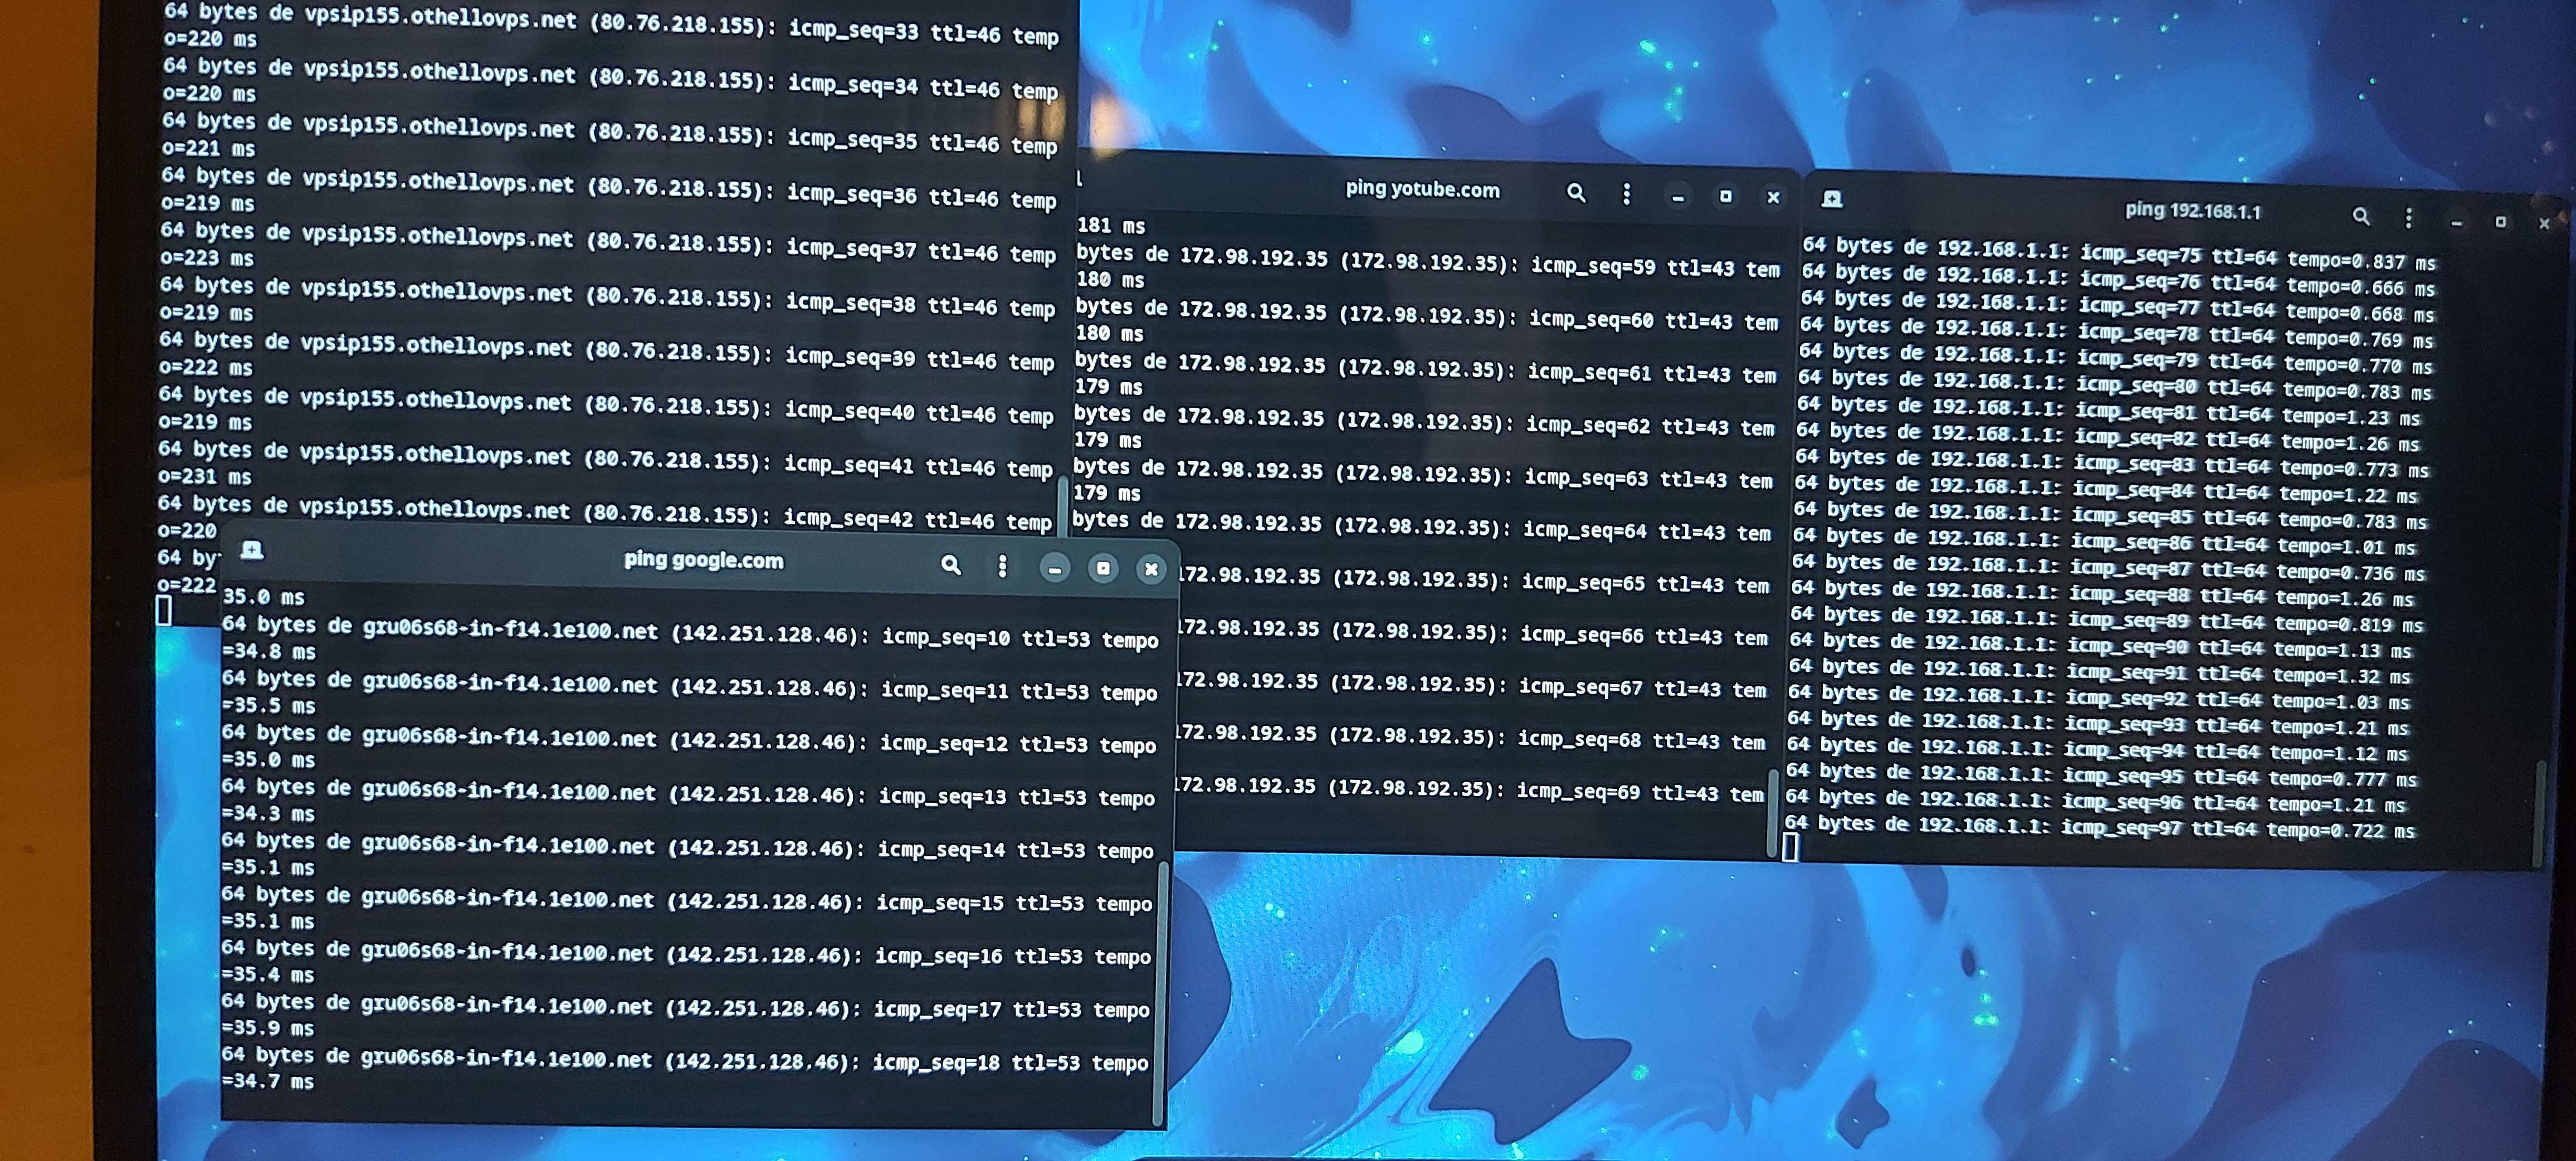Maximize the ping google.com terminal window
Image resolution: width=2576 pixels, height=1161 pixels.
tap(1103, 569)
